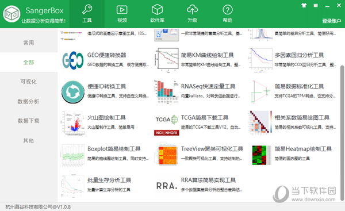Screen dimensions: 345x211
Task: Open the Boxplot简易绘制工具 icon
Action: 73,155
